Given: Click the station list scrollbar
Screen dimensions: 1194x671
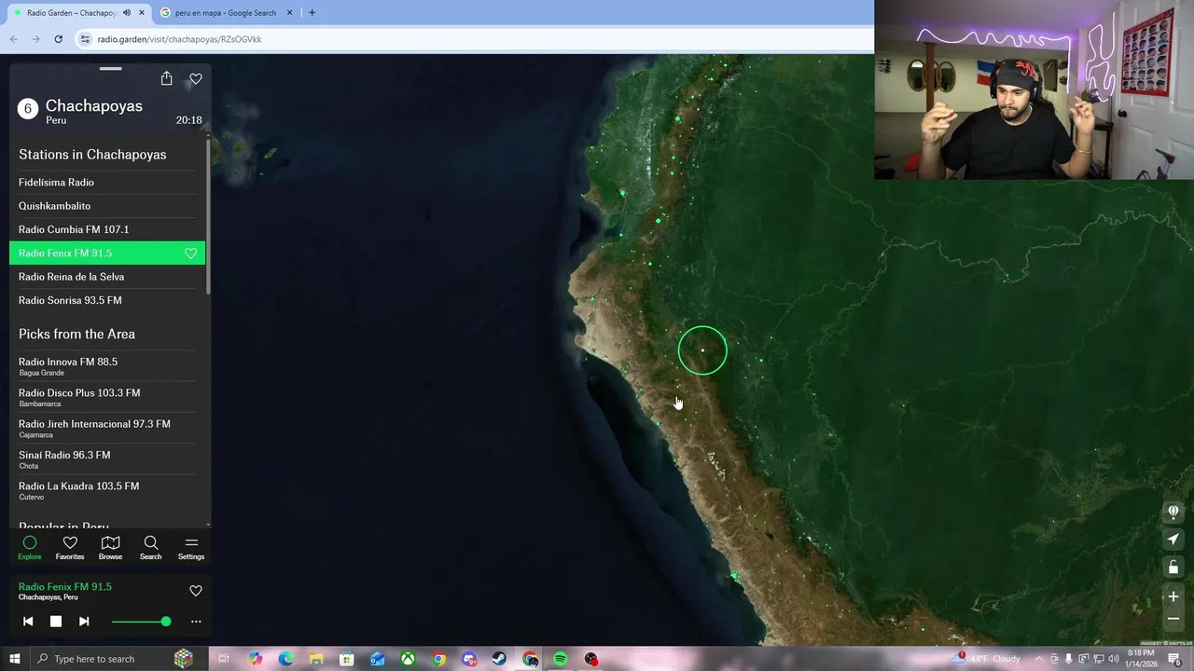Looking at the screenshot, I should (x=208, y=216).
